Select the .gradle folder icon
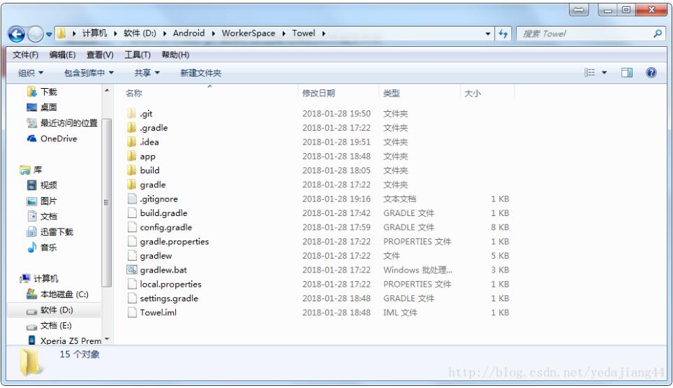The width and height of the screenshot is (673, 388). (132, 128)
